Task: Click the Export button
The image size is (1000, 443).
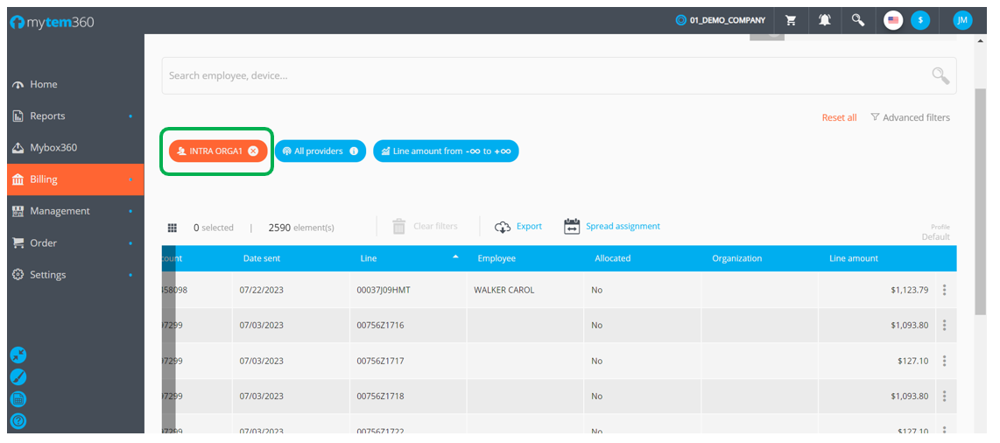Action: (x=518, y=227)
